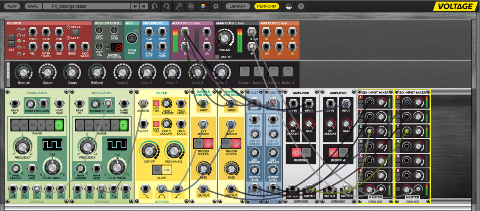
Task: Select LIN response on second Amplifier
Action: (x=334, y=152)
